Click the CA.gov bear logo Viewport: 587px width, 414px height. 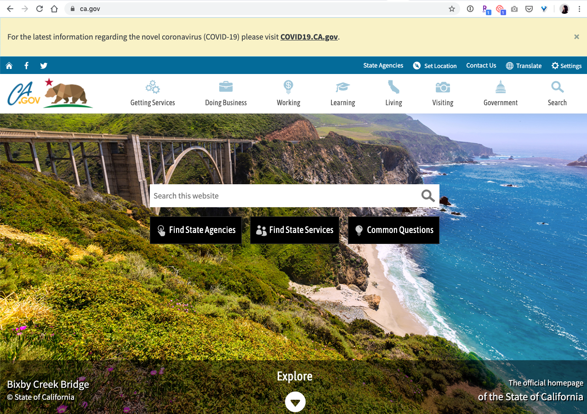(x=50, y=93)
